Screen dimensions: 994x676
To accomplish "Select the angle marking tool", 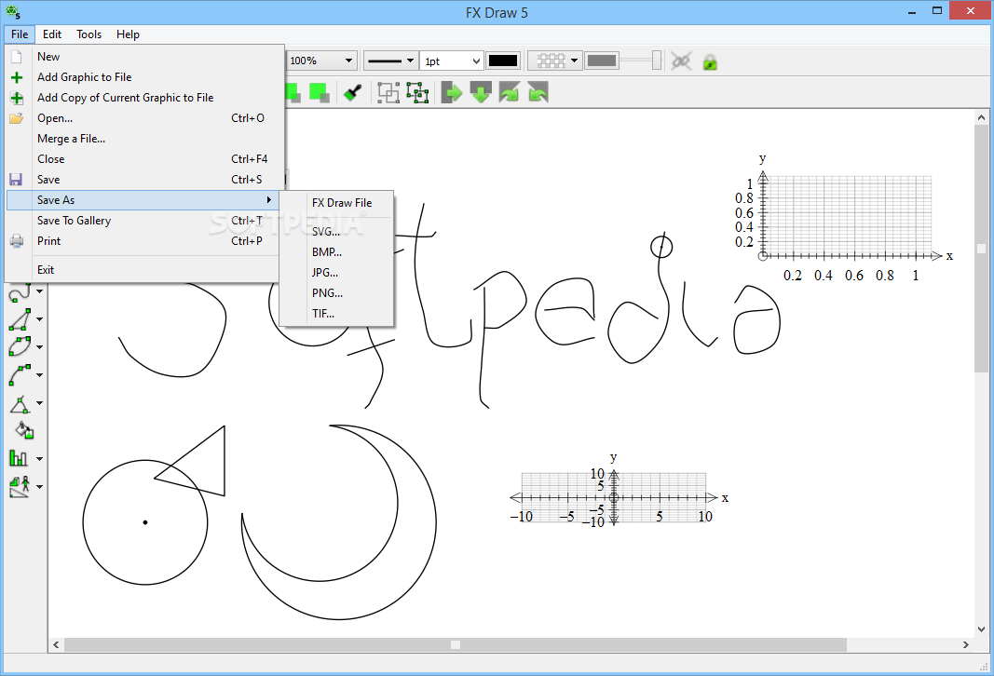I will (20, 403).
